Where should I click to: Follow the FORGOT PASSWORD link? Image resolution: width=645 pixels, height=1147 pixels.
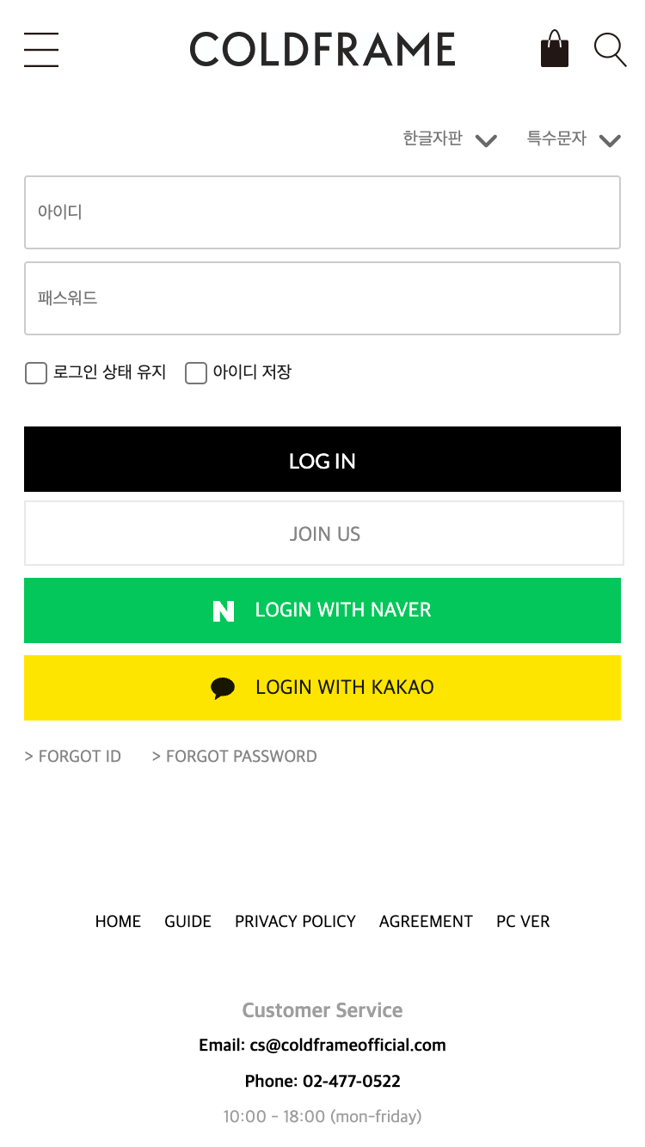point(234,757)
